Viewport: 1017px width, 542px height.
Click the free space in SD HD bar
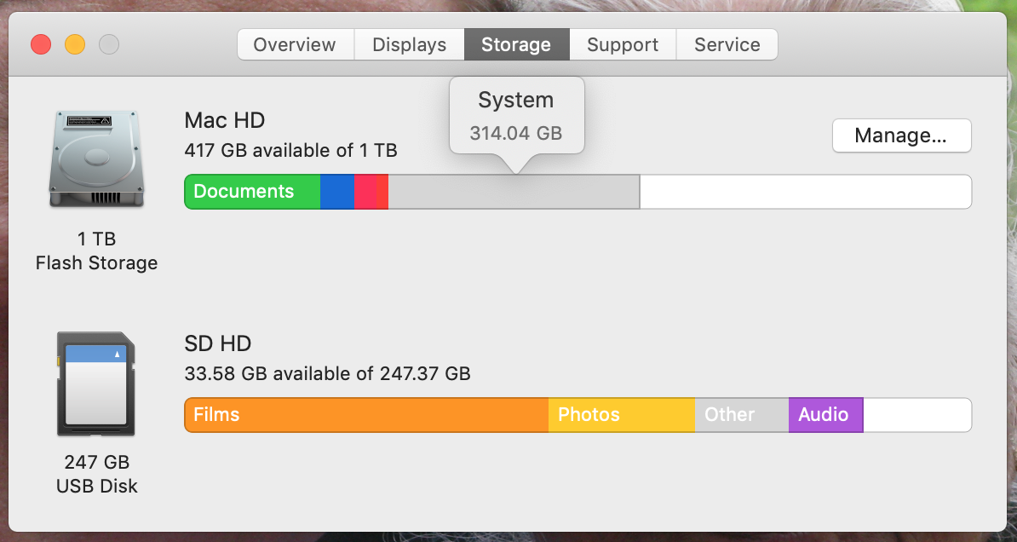point(916,415)
